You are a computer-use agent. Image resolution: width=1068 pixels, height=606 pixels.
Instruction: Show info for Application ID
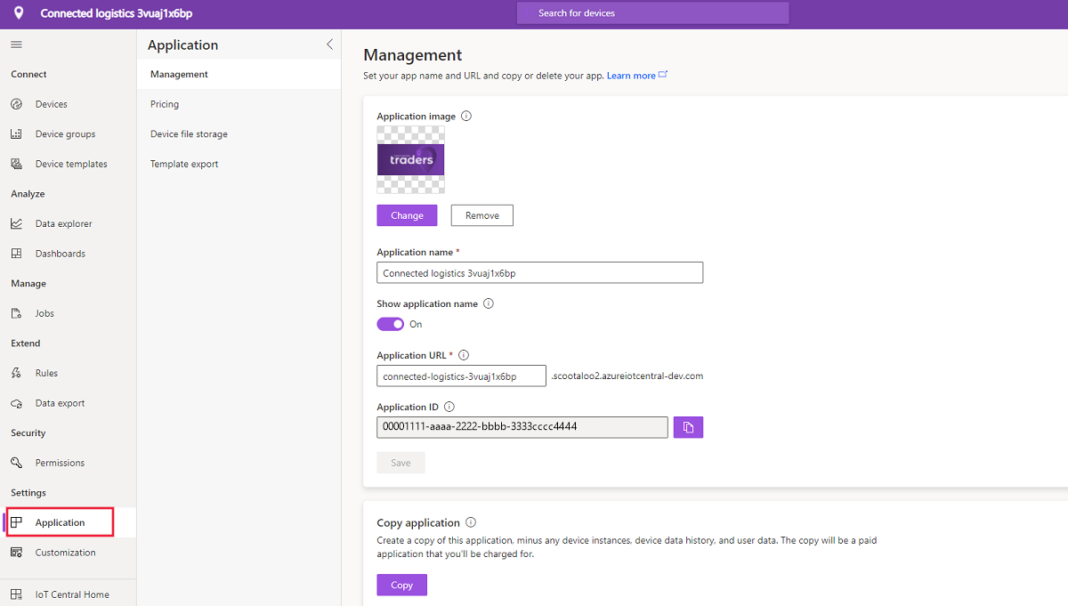click(449, 407)
